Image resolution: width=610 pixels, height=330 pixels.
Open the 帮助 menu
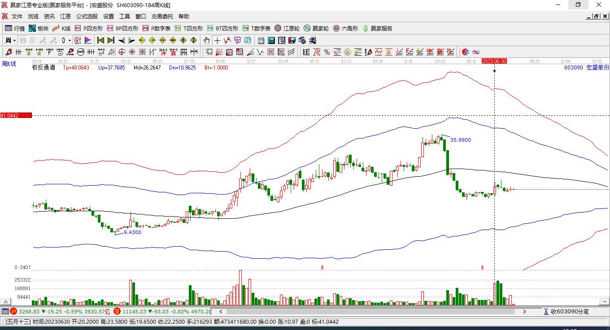pos(184,17)
